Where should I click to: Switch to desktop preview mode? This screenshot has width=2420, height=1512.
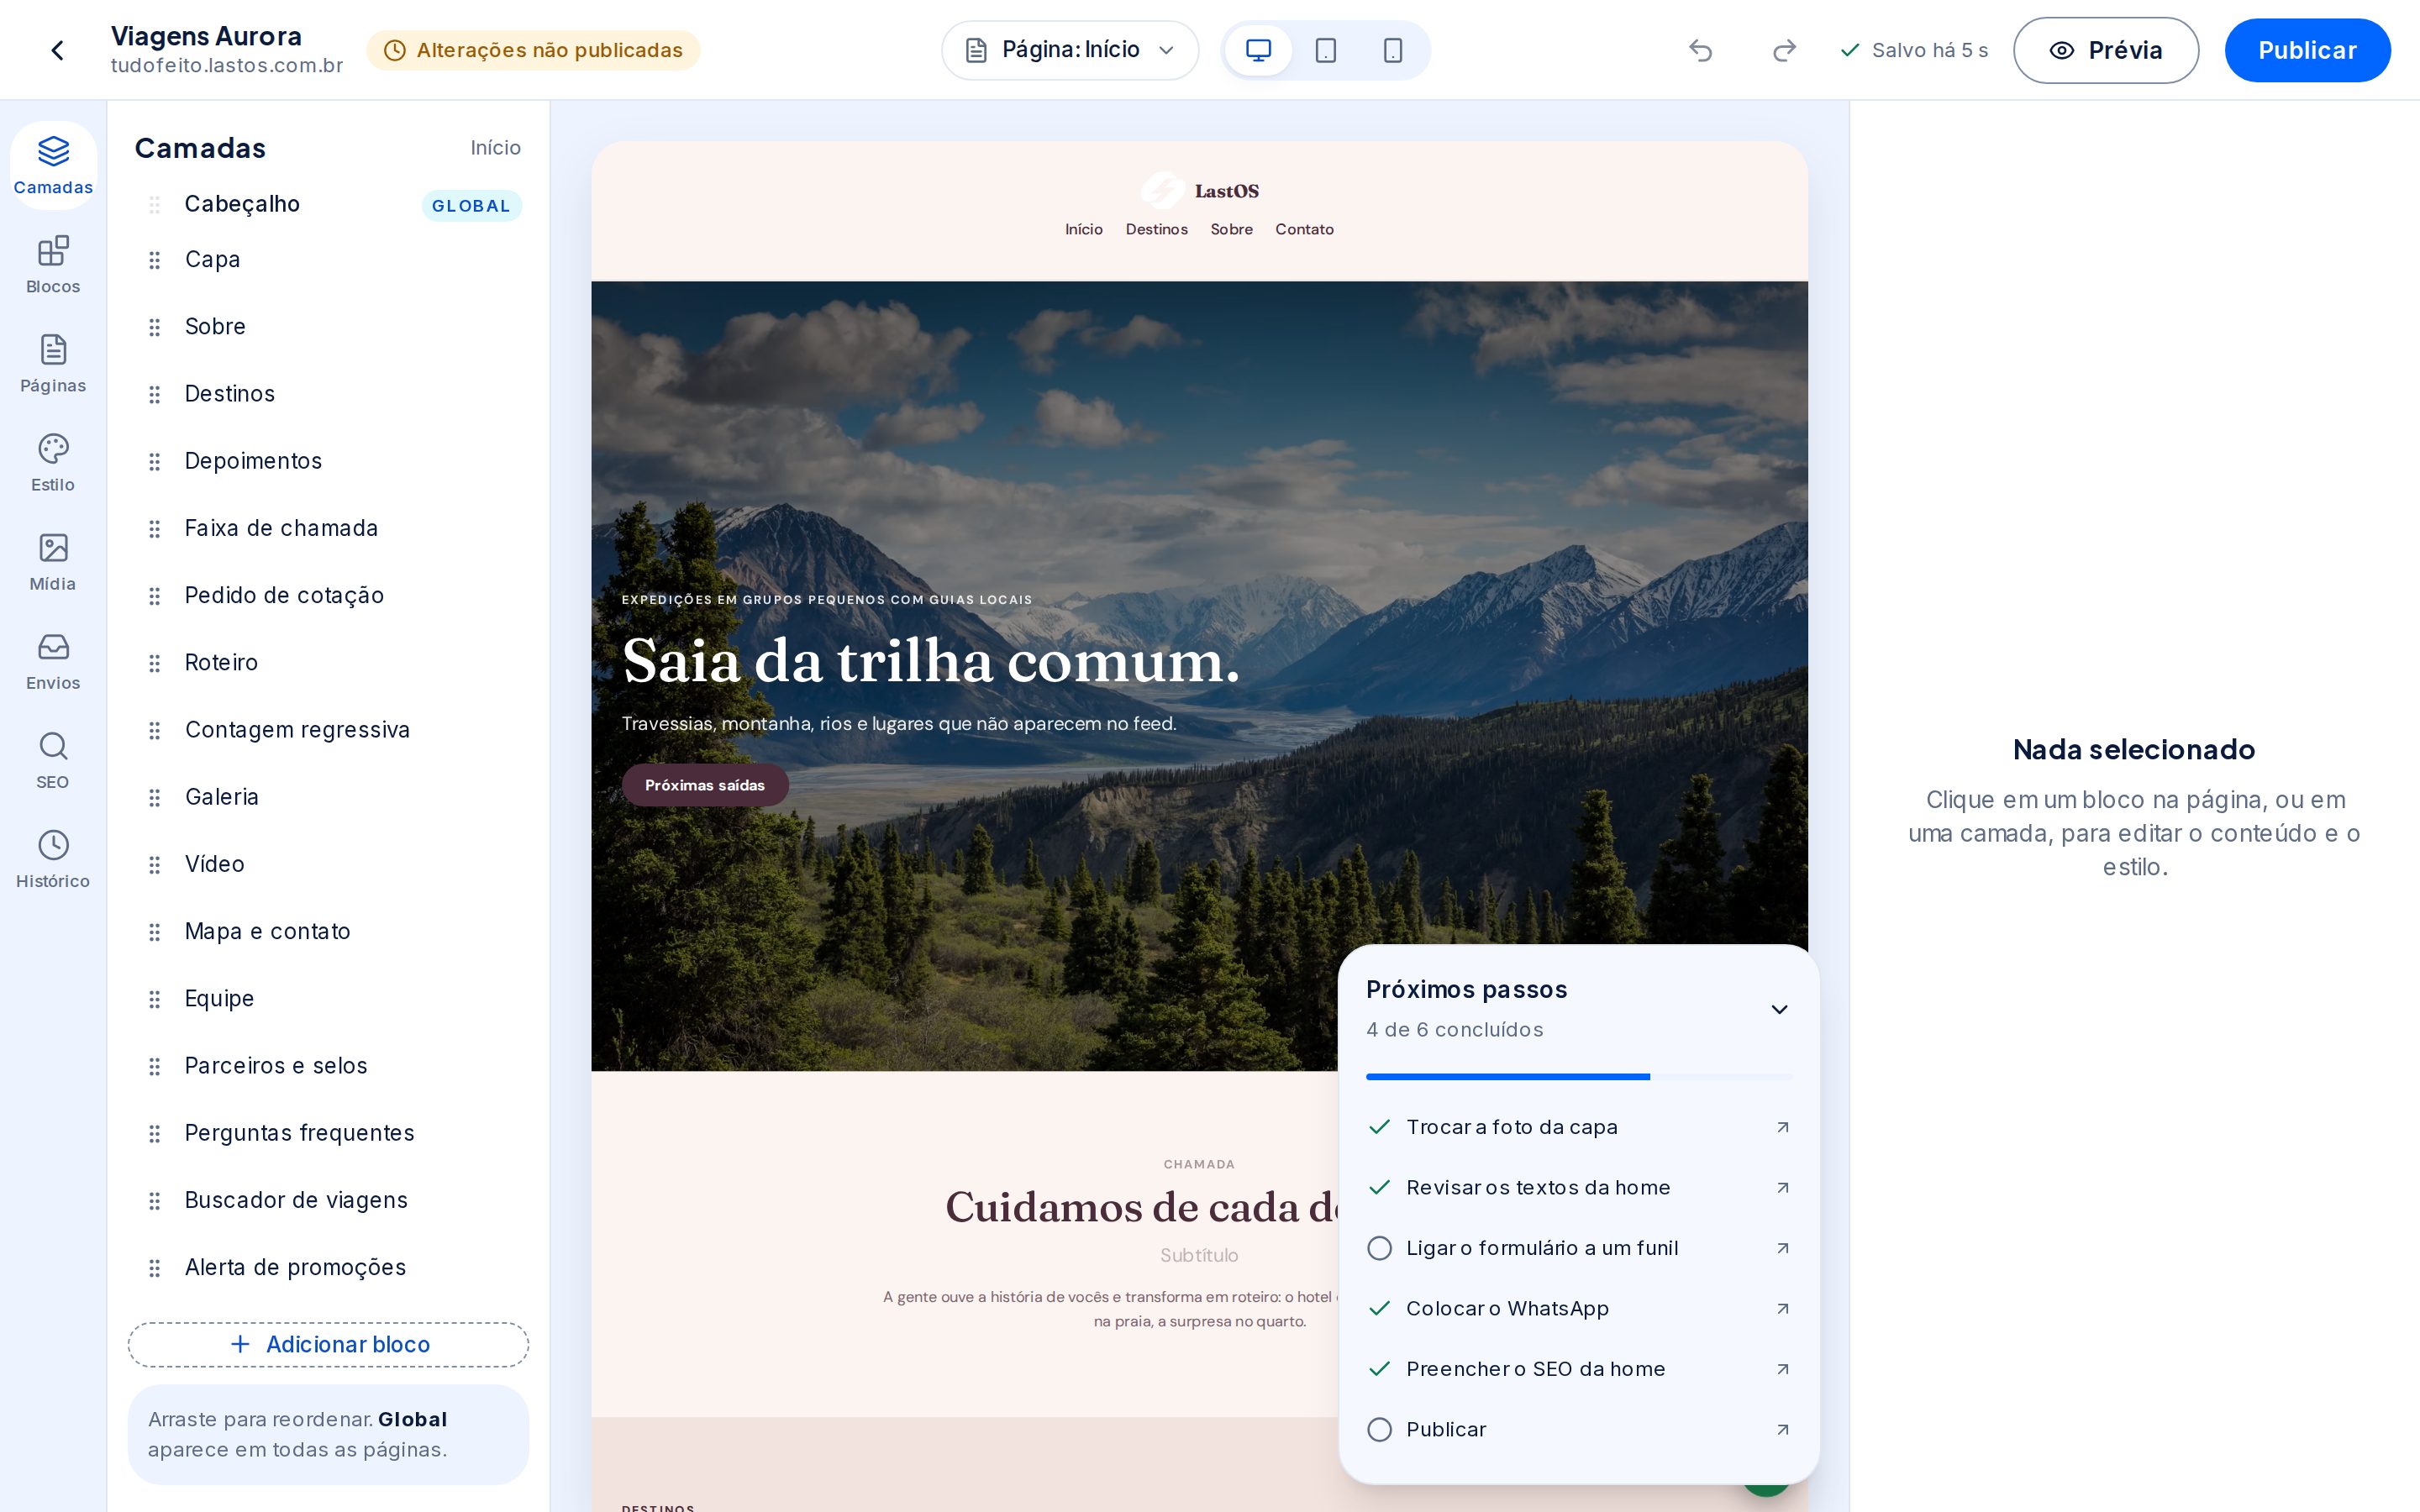pos(1258,50)
